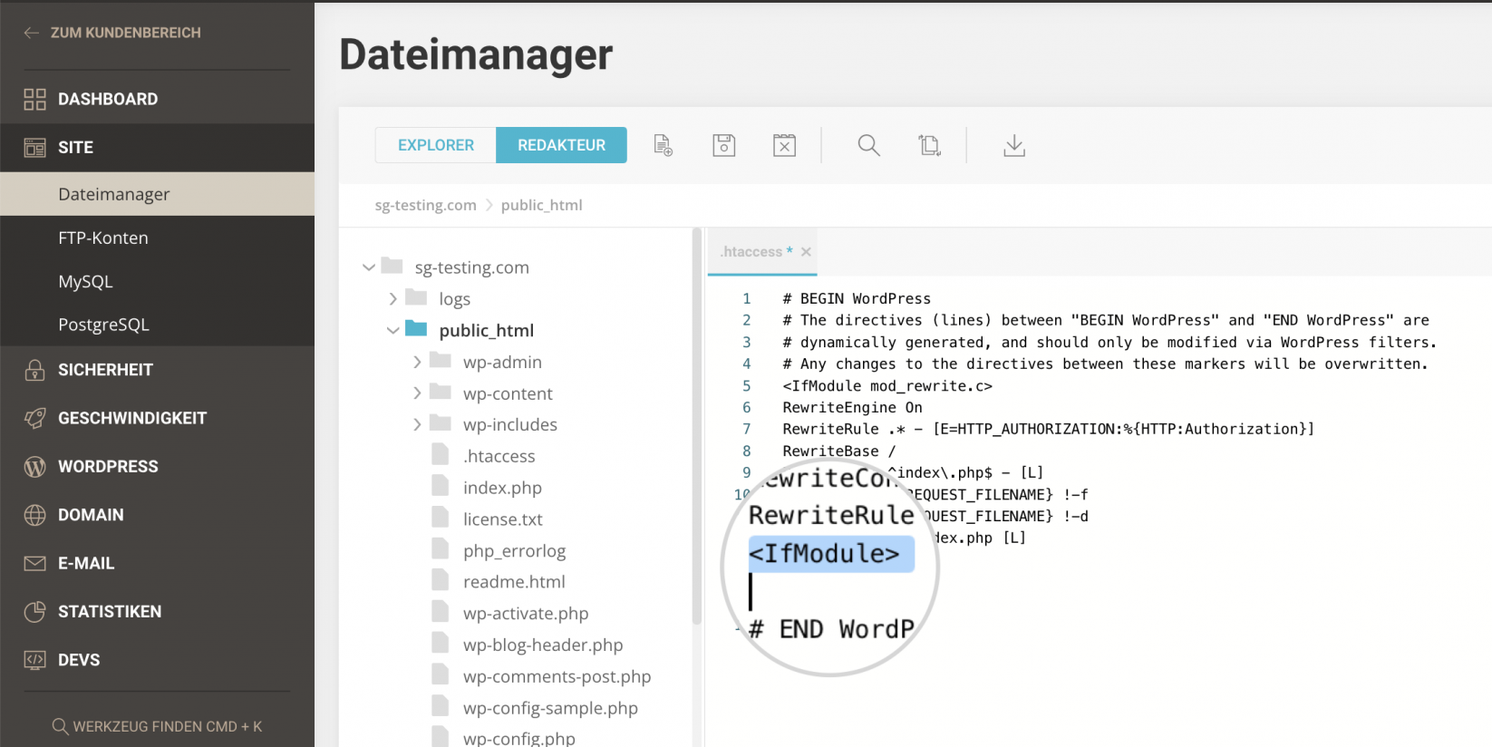Click the logs folder icon
The width and height of the screenshot is (1492, 747).
click(x=416, y=297)
